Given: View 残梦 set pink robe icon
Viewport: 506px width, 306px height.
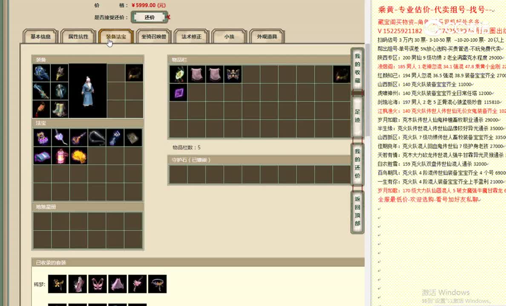Looking at the screenshot, I should pyautogui.click(x=78, y=284).
